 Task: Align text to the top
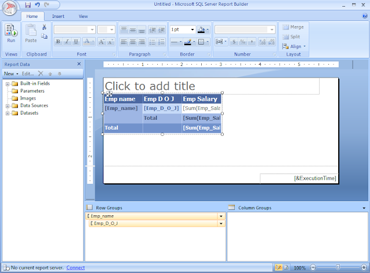(x=124, y=29)
